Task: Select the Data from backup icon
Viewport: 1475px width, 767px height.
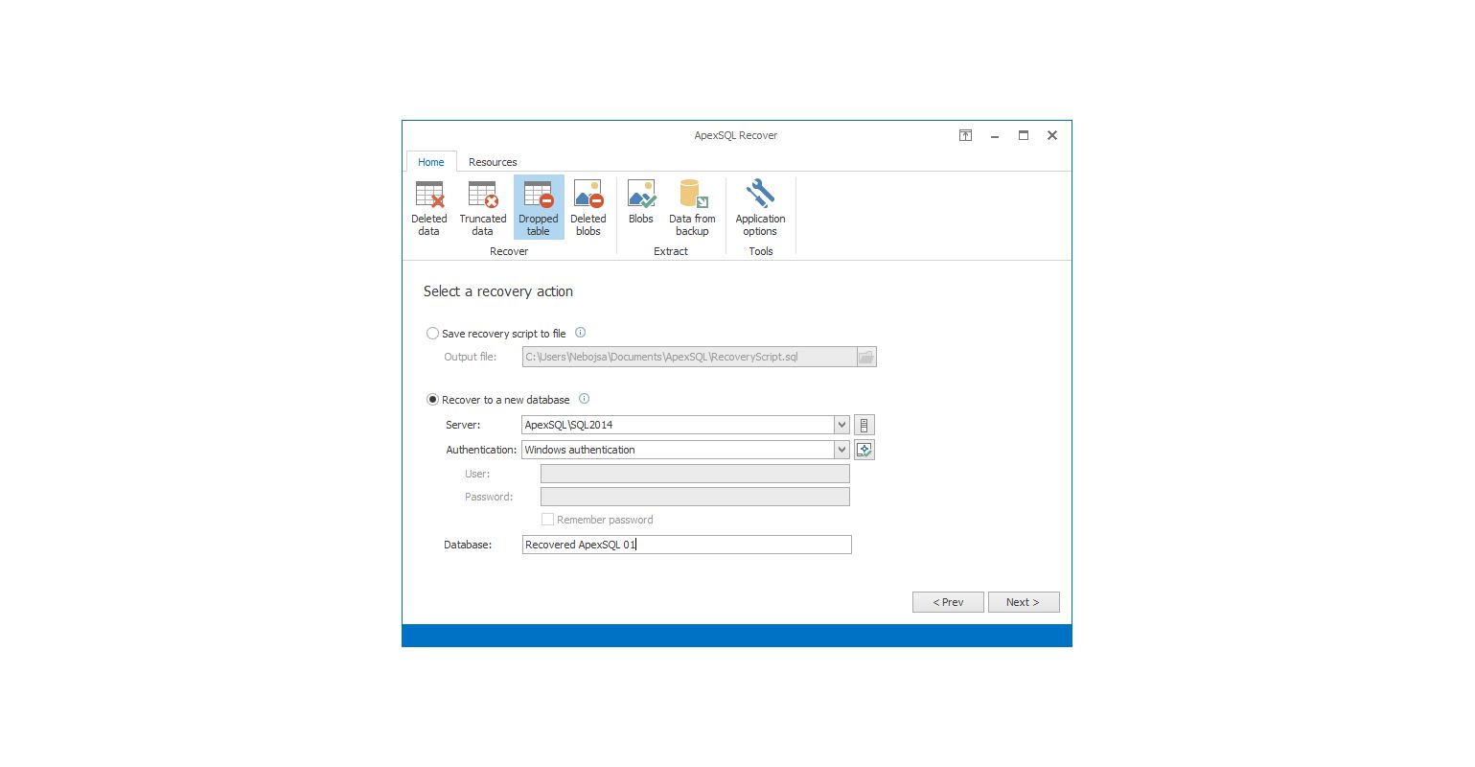Action: 691,206
